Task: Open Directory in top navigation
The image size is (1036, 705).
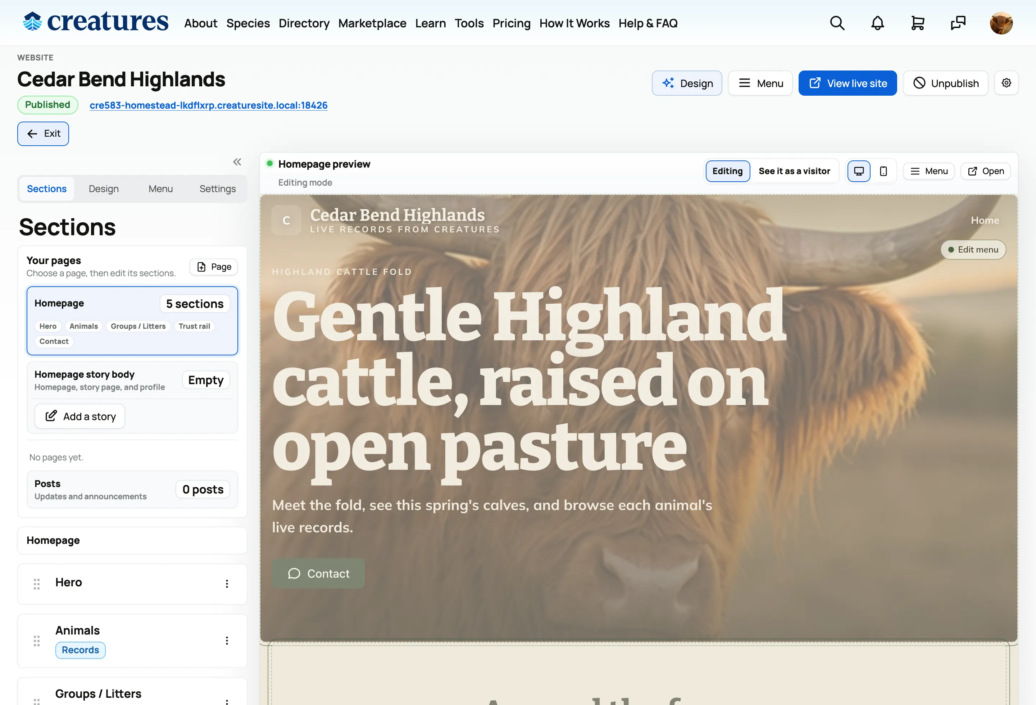Action: 304,23
